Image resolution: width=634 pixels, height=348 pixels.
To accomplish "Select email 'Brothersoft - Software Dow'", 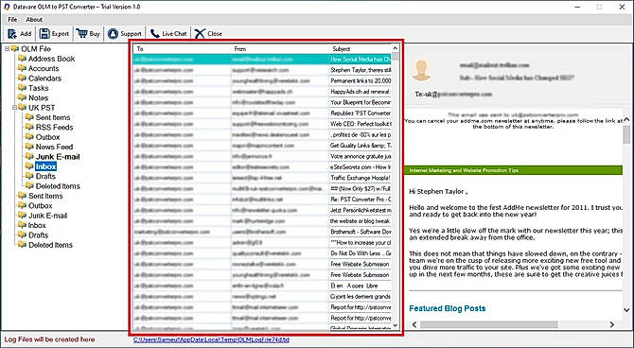I will point(262,232).
